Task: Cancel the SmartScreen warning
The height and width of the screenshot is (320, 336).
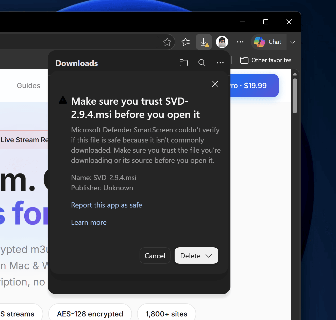Action: click(155, 255)
